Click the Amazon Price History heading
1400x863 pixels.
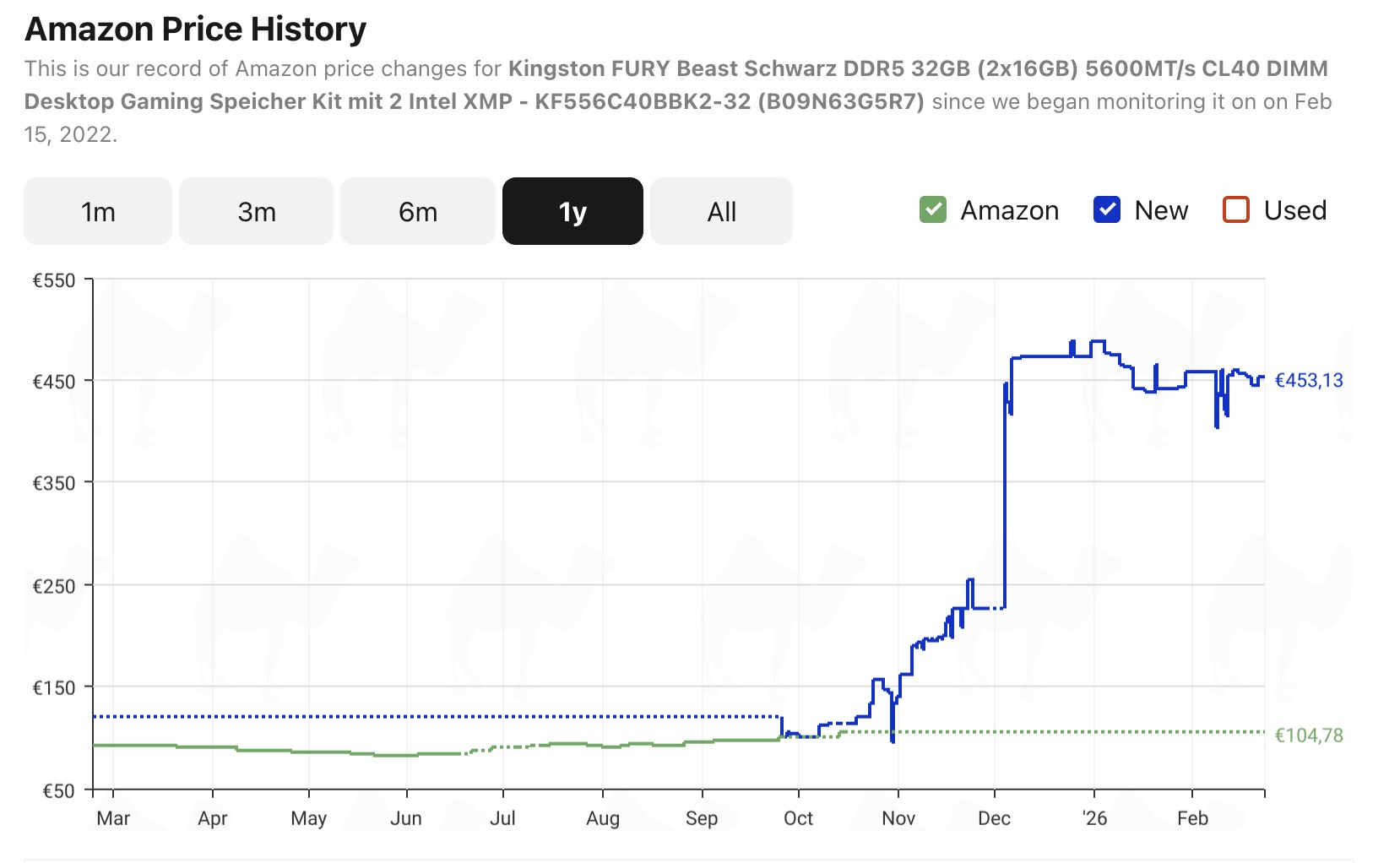click(x=196, y=30)
